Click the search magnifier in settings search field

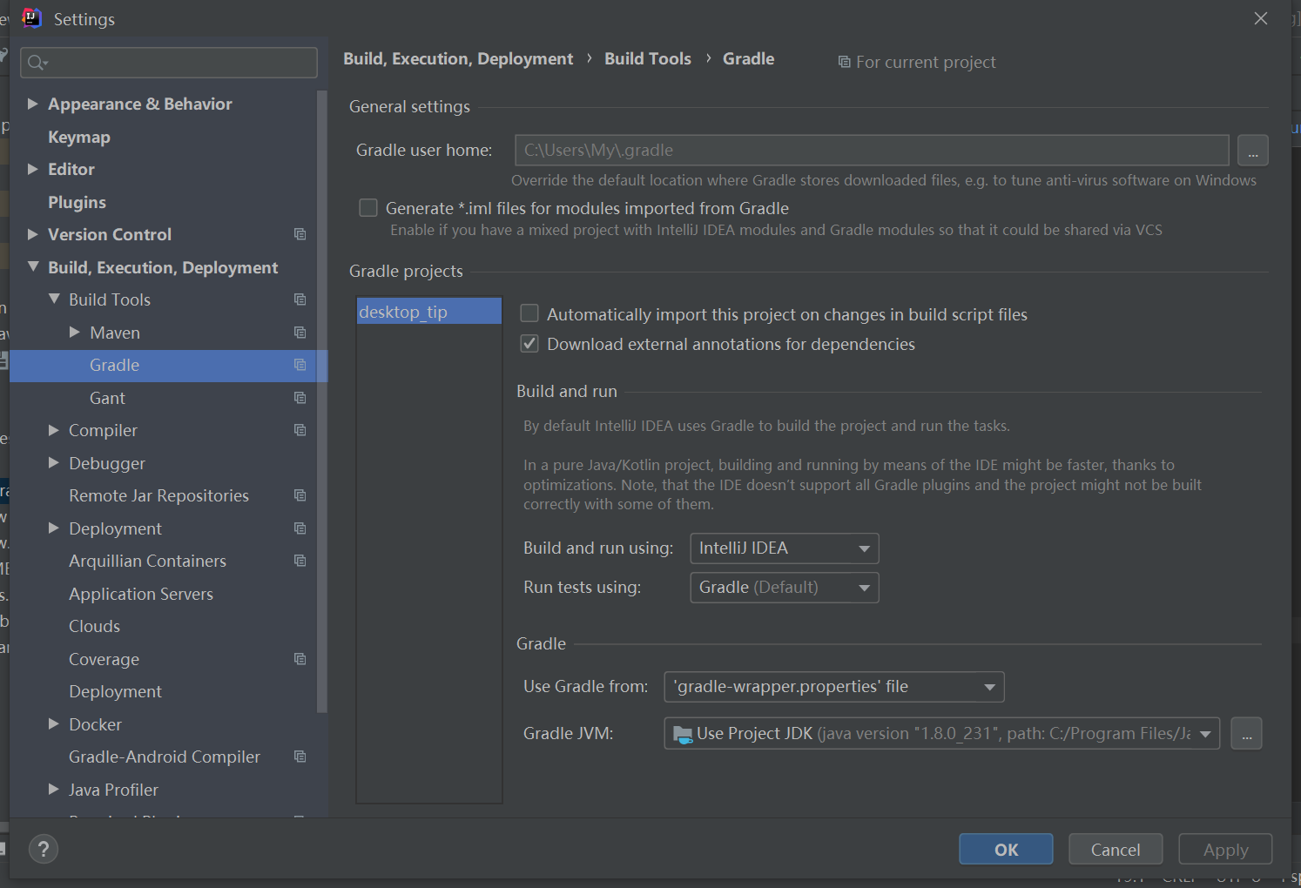click(x=36, y=62)
